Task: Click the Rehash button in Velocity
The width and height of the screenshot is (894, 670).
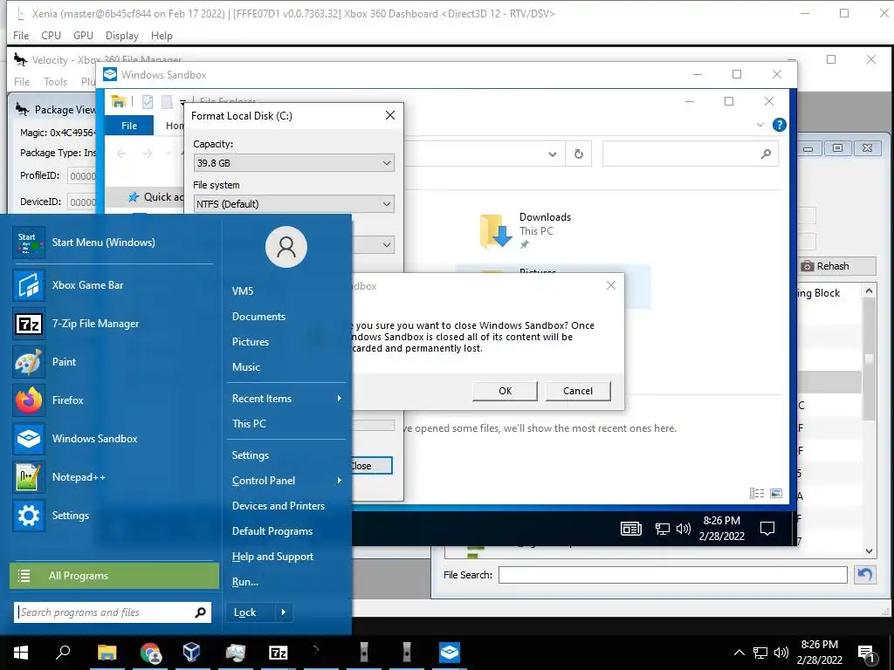Action: (837, 266)
